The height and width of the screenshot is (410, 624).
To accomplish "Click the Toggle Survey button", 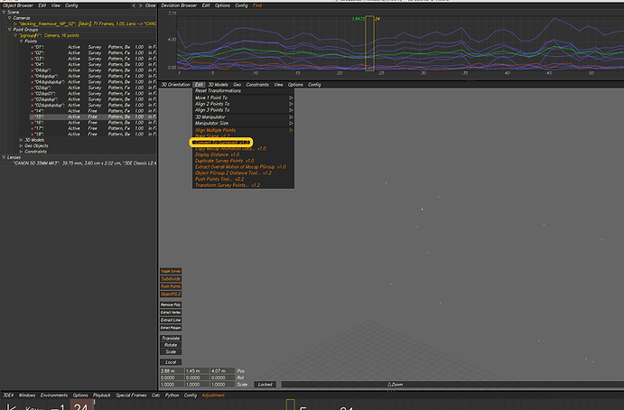I will pyautogui.click(x=171, y=271).
